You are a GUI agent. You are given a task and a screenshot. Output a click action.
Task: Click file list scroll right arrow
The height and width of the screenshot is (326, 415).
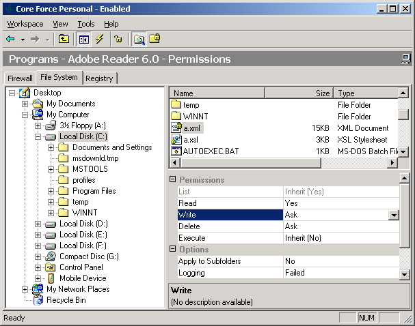[392, 162]
